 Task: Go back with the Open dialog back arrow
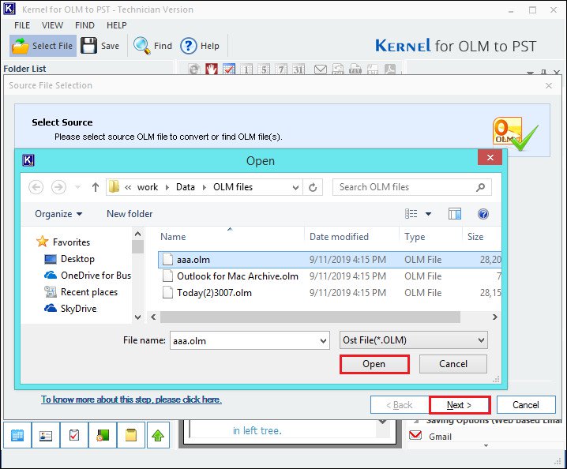click(x=36, y=187)
